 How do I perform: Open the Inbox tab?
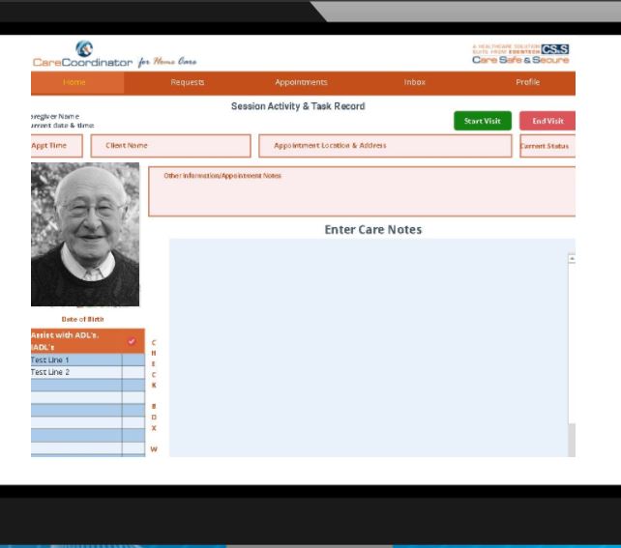(x=414, y=82)
